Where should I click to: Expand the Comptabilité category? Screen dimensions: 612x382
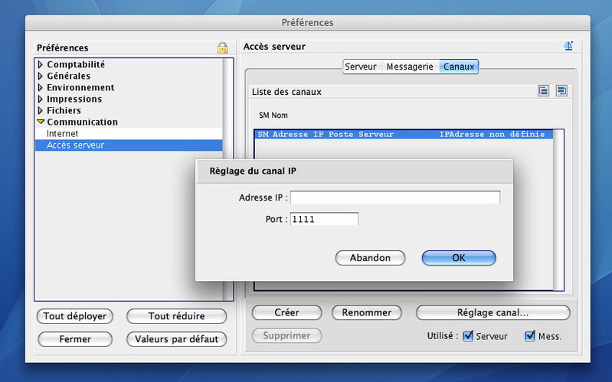tap(41, 65)
